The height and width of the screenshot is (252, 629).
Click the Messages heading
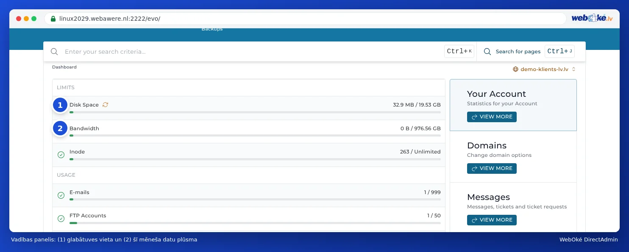488,197
